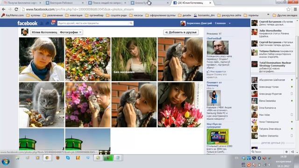Open photo with red tulips bouquet
Viewport: 299px width, 168px height.
(x=180, y=105)
